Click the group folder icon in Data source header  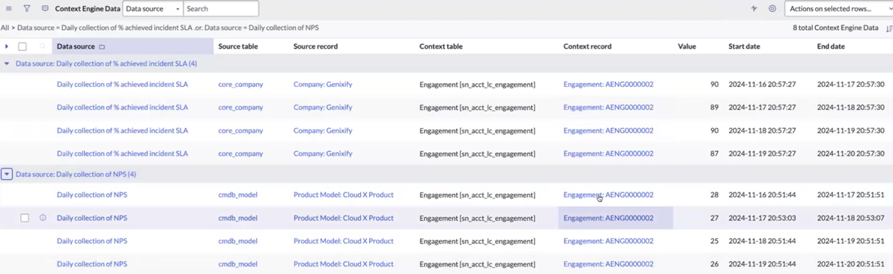tap(102, 46)
